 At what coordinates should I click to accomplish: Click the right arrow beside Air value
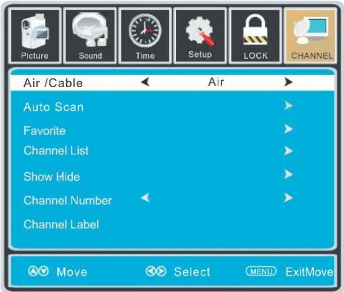[288, 82]
